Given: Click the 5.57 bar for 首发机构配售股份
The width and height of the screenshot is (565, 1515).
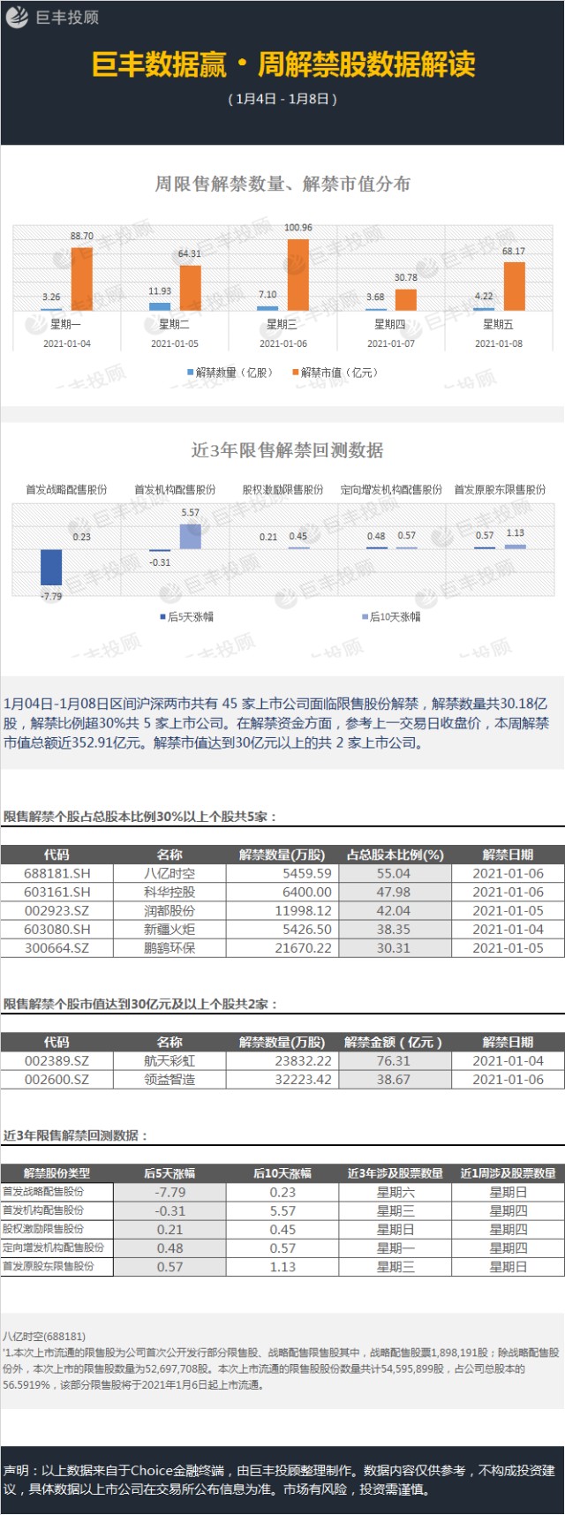Looking at the screenshot, I should (190, 536).
